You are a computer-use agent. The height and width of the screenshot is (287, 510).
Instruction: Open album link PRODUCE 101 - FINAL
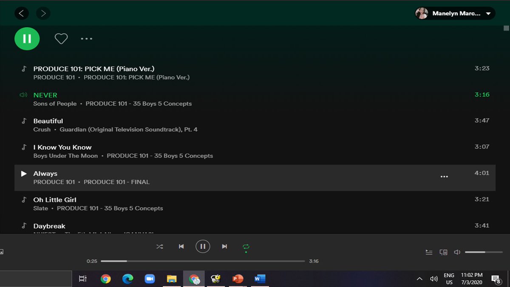click(117, 182)
